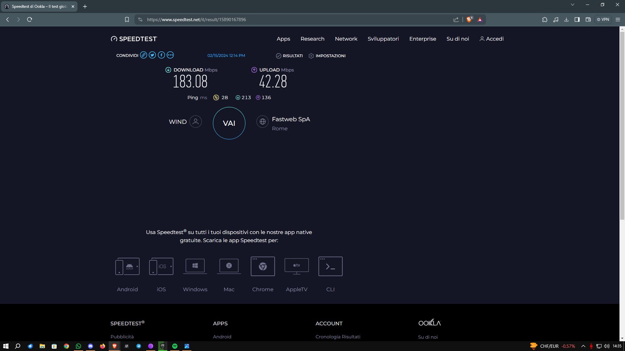625x351 pixels.
Task: Open the Network menu item
Action: click(x=346, y=39)
